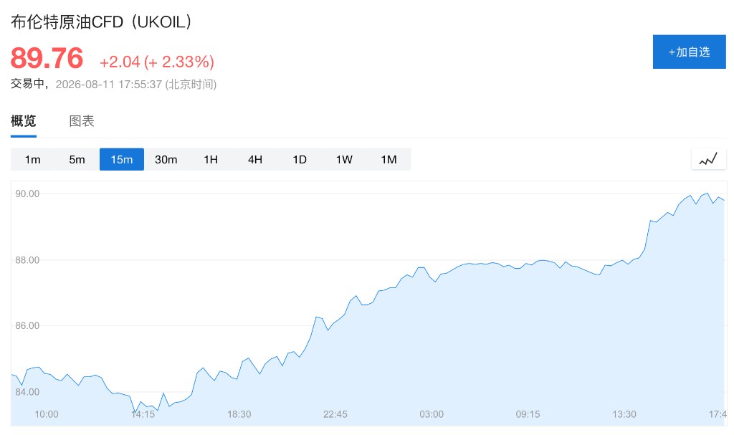734x435 pixels.
Task: Select the 5m interval
Action: [77, 160]
